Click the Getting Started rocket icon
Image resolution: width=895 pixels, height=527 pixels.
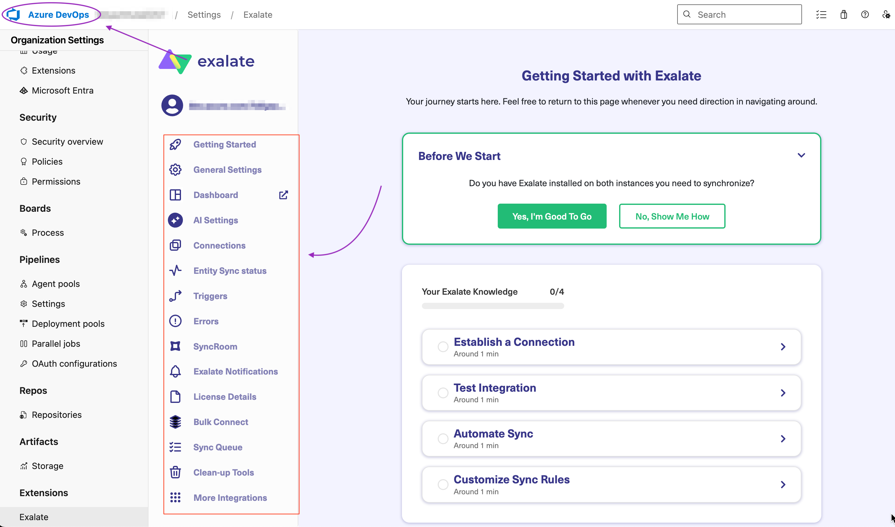point(175,144)
